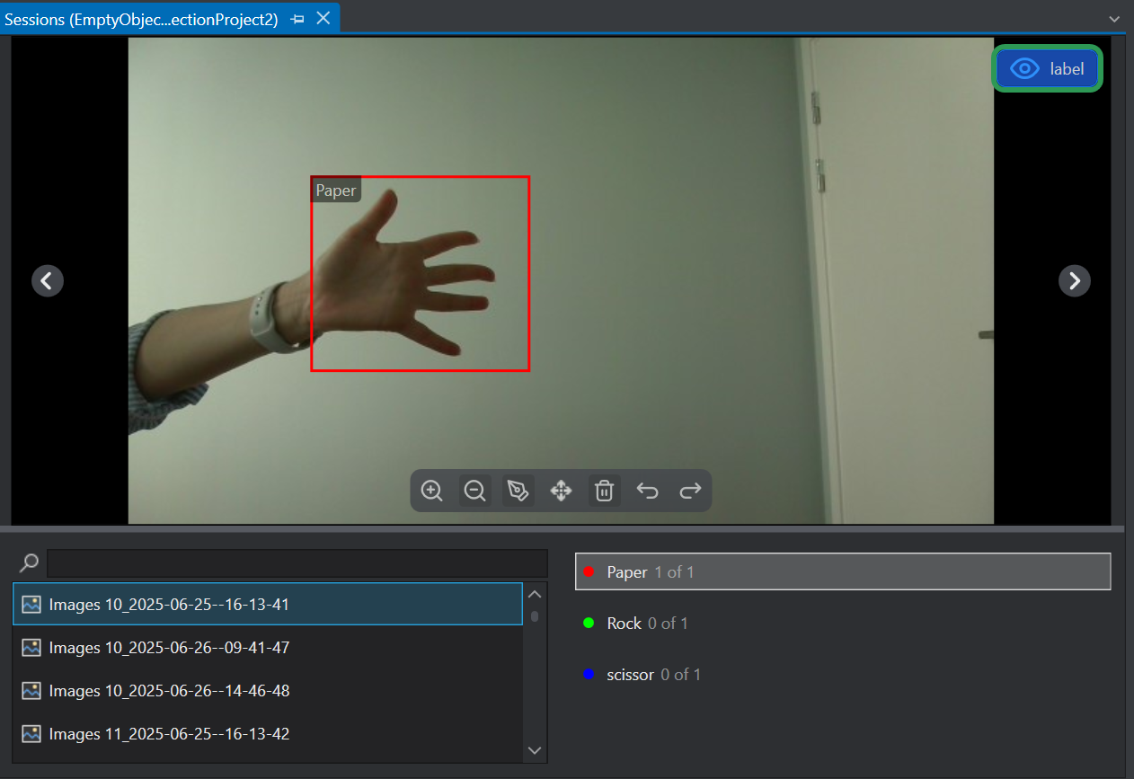Viewport: 1134px width, 779px height.
Task: Select the scissor 0 of 1 class row
Action: 843,674
